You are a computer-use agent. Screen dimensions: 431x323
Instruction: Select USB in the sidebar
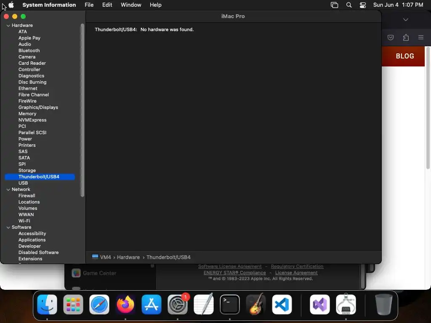[23, 183]
